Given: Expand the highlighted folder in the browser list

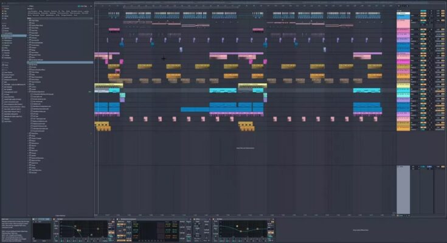Looking at the screenshot, I should click(x=28, y=61).
